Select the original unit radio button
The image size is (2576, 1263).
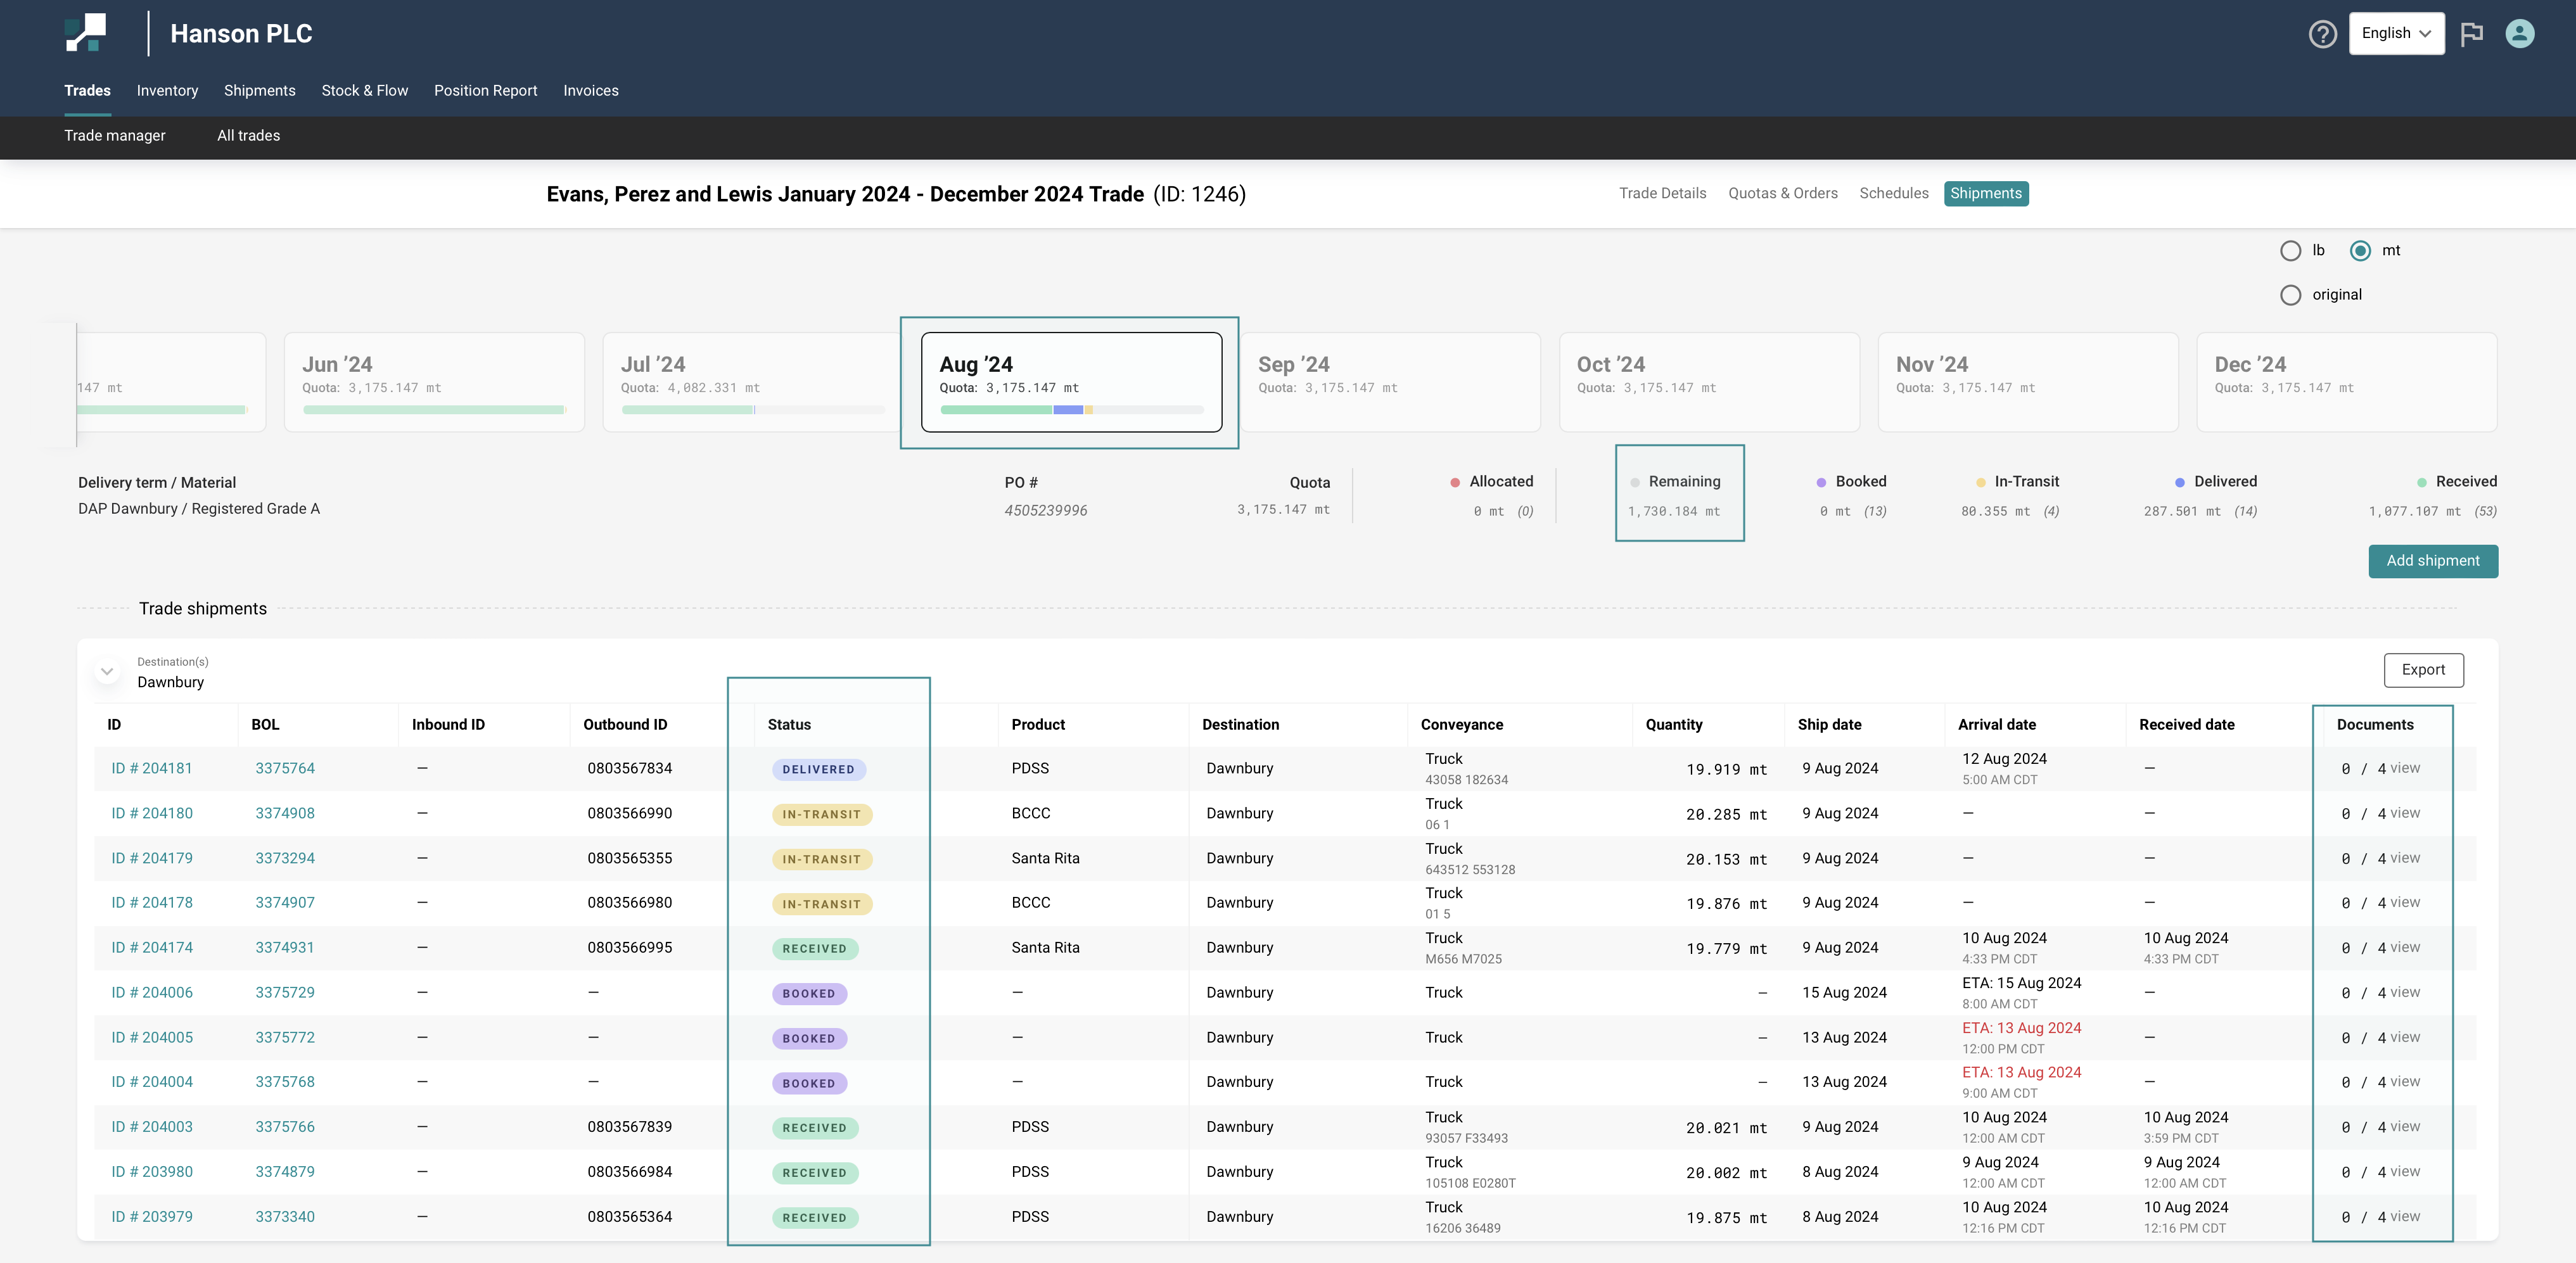point(2290,295)
